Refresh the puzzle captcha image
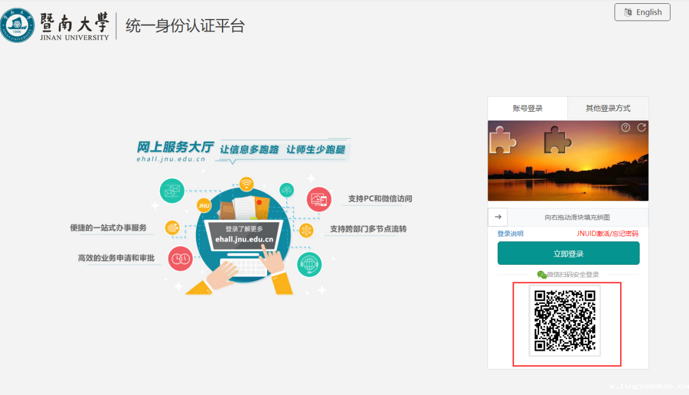 coord(641,128)
